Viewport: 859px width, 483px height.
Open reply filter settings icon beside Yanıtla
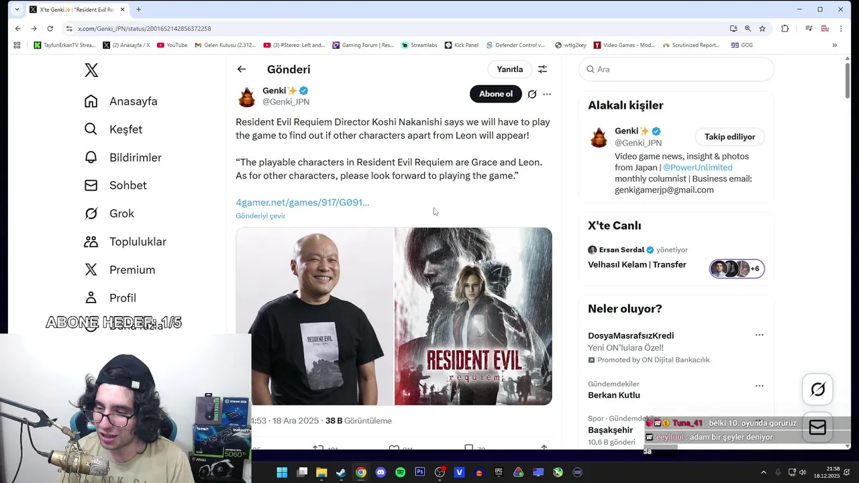(x=542, y=69)
